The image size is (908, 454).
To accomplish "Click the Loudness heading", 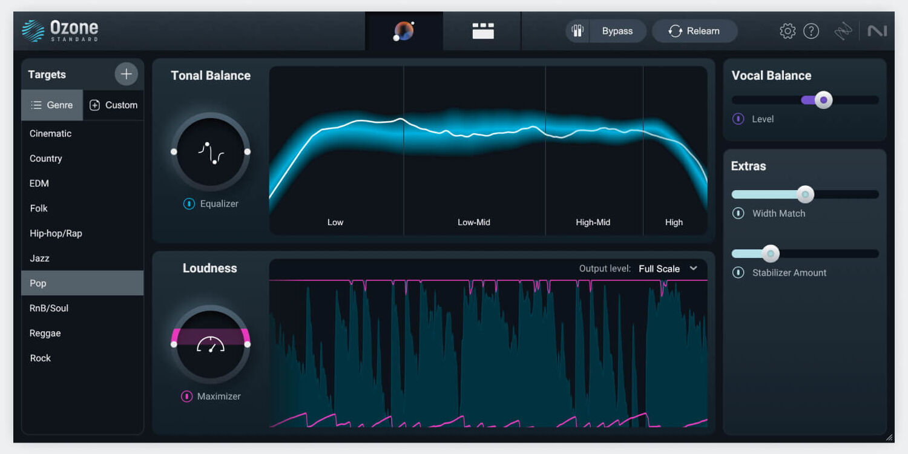I will [x=210, y=268].
